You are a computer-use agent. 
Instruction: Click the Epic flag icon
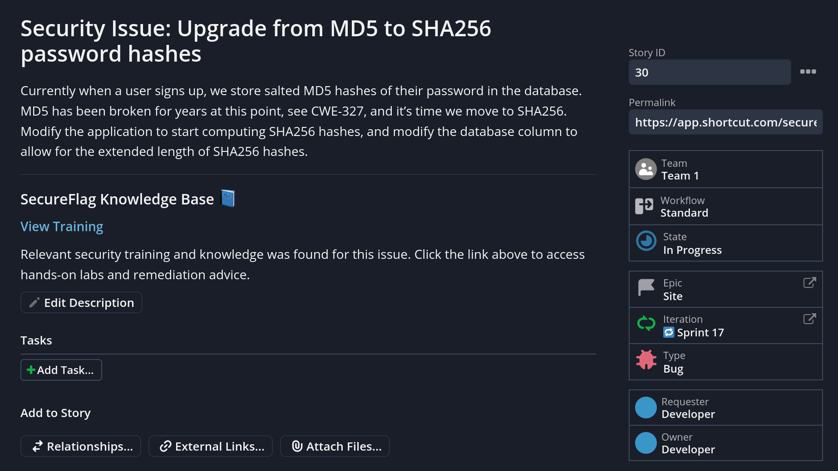click(x=646, y=287)
